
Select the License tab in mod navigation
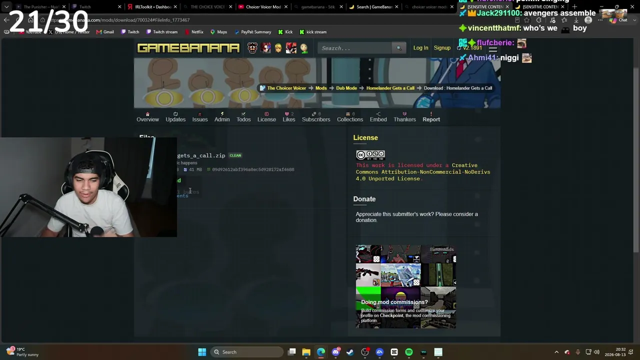tap(266, 117)
